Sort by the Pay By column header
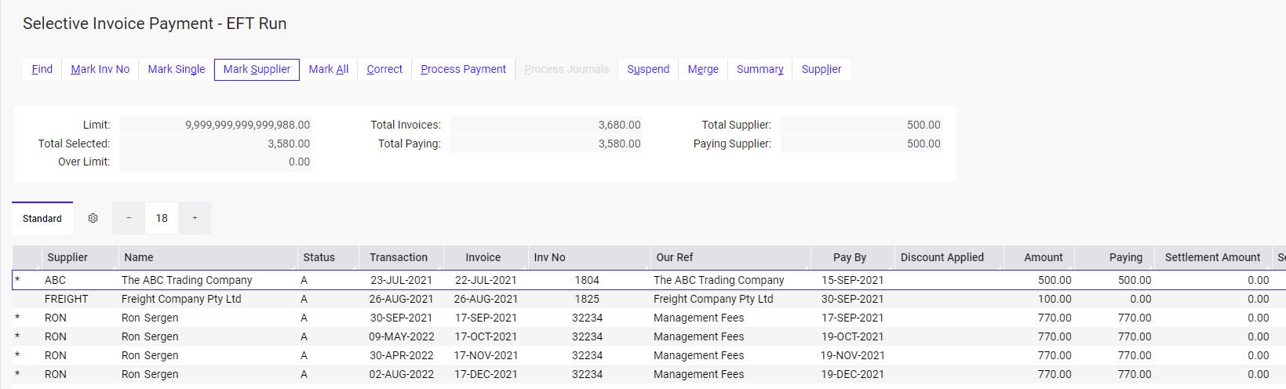 point(850,257)
